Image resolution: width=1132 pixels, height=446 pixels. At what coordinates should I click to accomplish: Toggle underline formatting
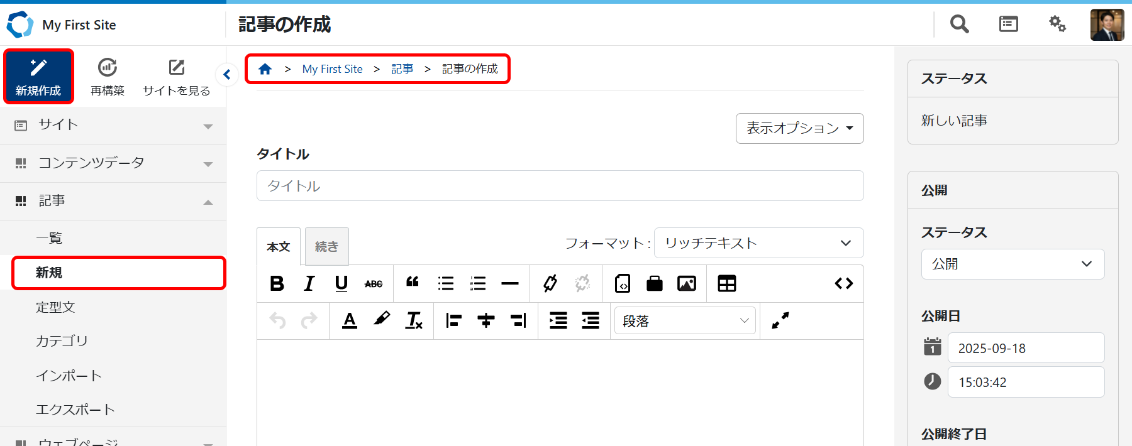click(x=341, y=284)
